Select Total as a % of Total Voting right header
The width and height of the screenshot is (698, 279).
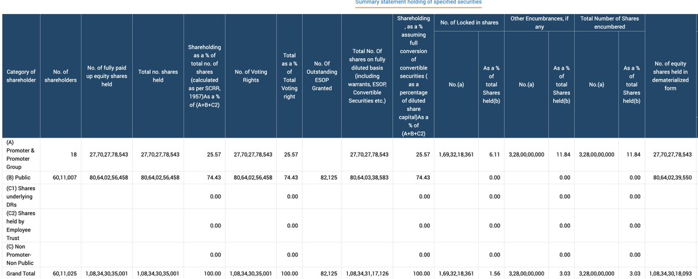pyautogui.click(x=289, y=76)
